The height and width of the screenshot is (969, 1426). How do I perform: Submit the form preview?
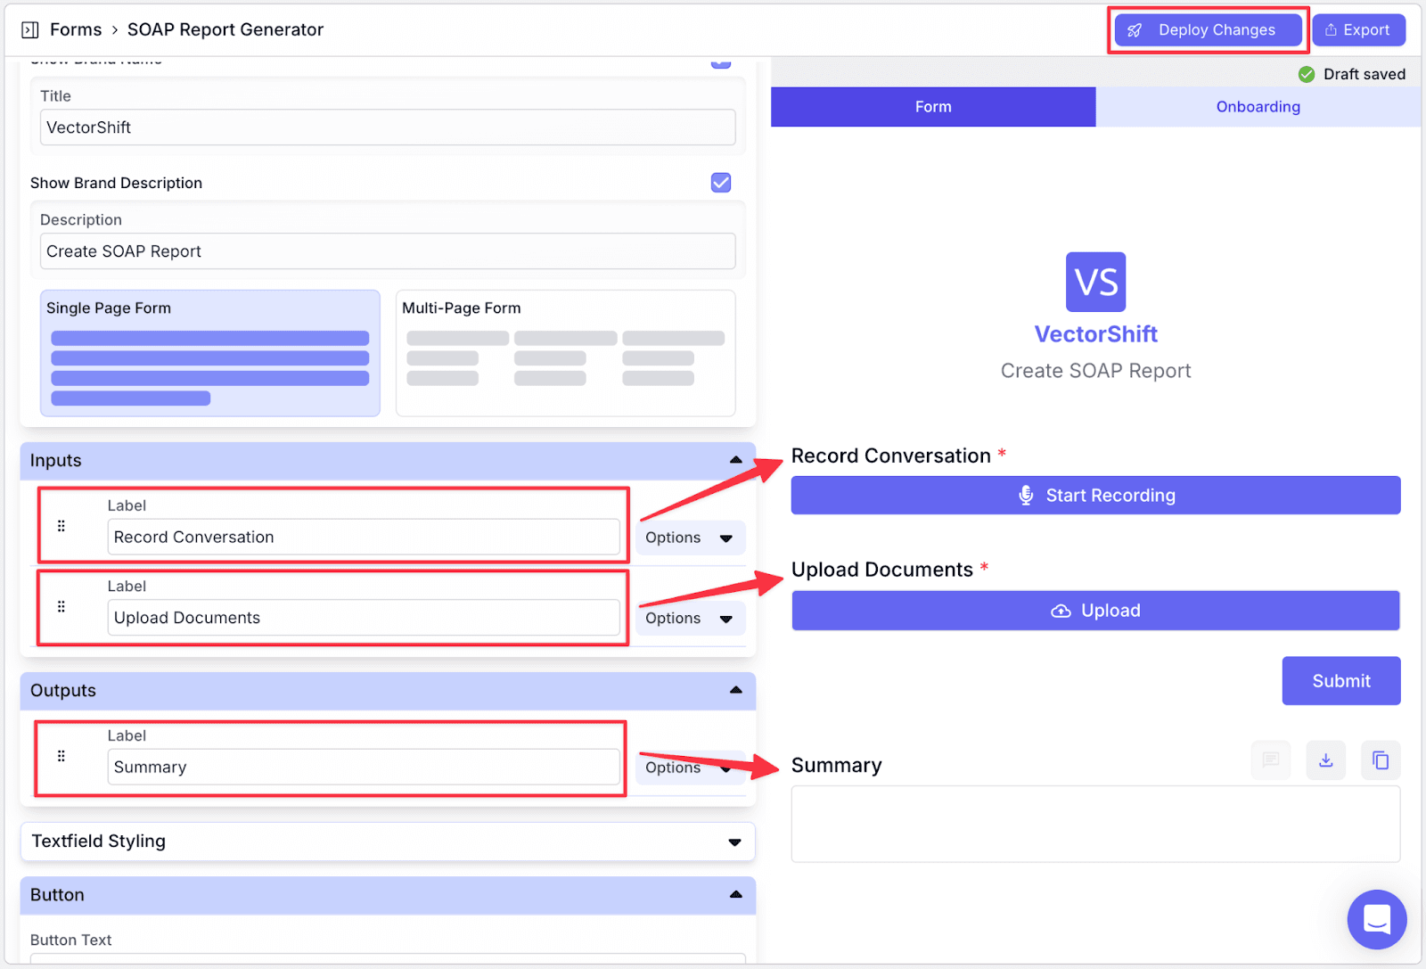coord(1341,681)
